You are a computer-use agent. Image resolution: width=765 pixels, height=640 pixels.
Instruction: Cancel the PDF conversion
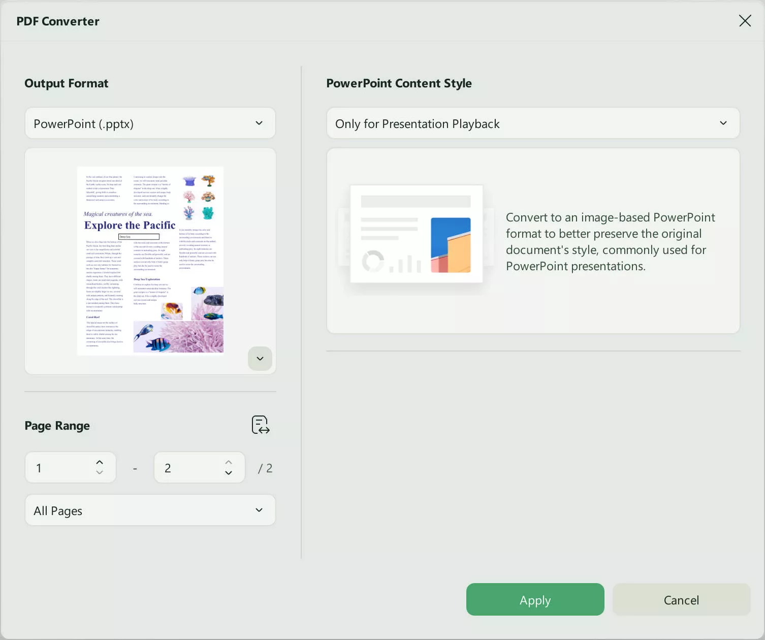point(681,599)
